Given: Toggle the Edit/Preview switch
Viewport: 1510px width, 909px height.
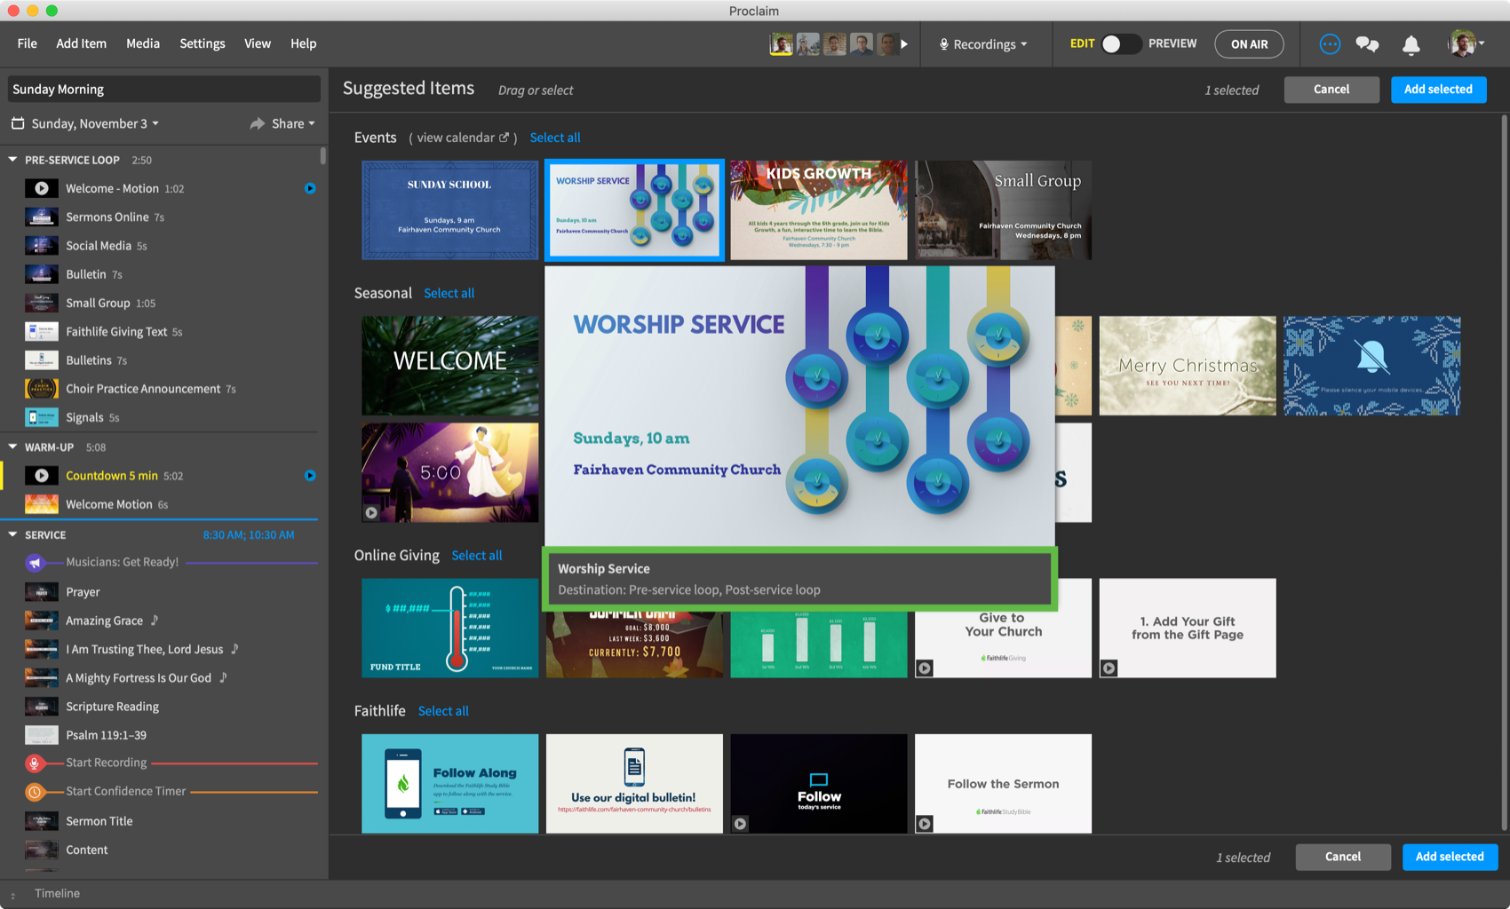Looking at the screenshot, I should tap(1120, 43).
